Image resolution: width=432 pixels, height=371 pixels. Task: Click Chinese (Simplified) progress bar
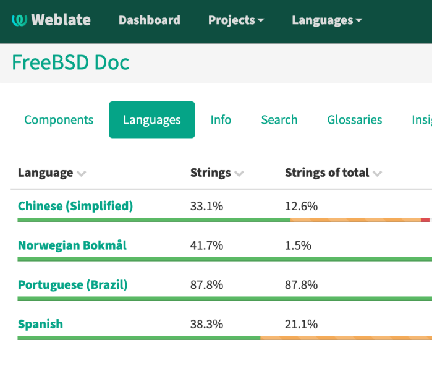pos(224,220)
